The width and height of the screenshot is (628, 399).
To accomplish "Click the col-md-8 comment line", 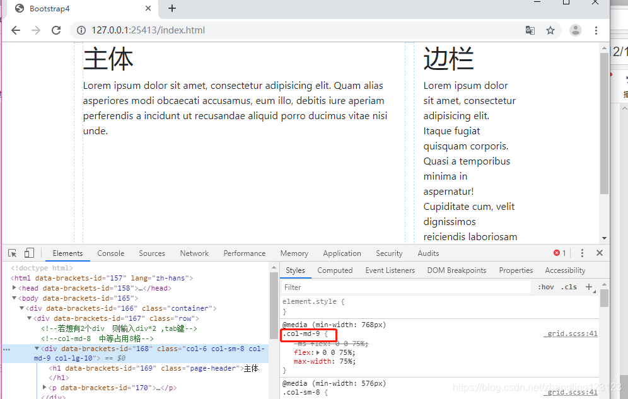I will coord(97,338).
